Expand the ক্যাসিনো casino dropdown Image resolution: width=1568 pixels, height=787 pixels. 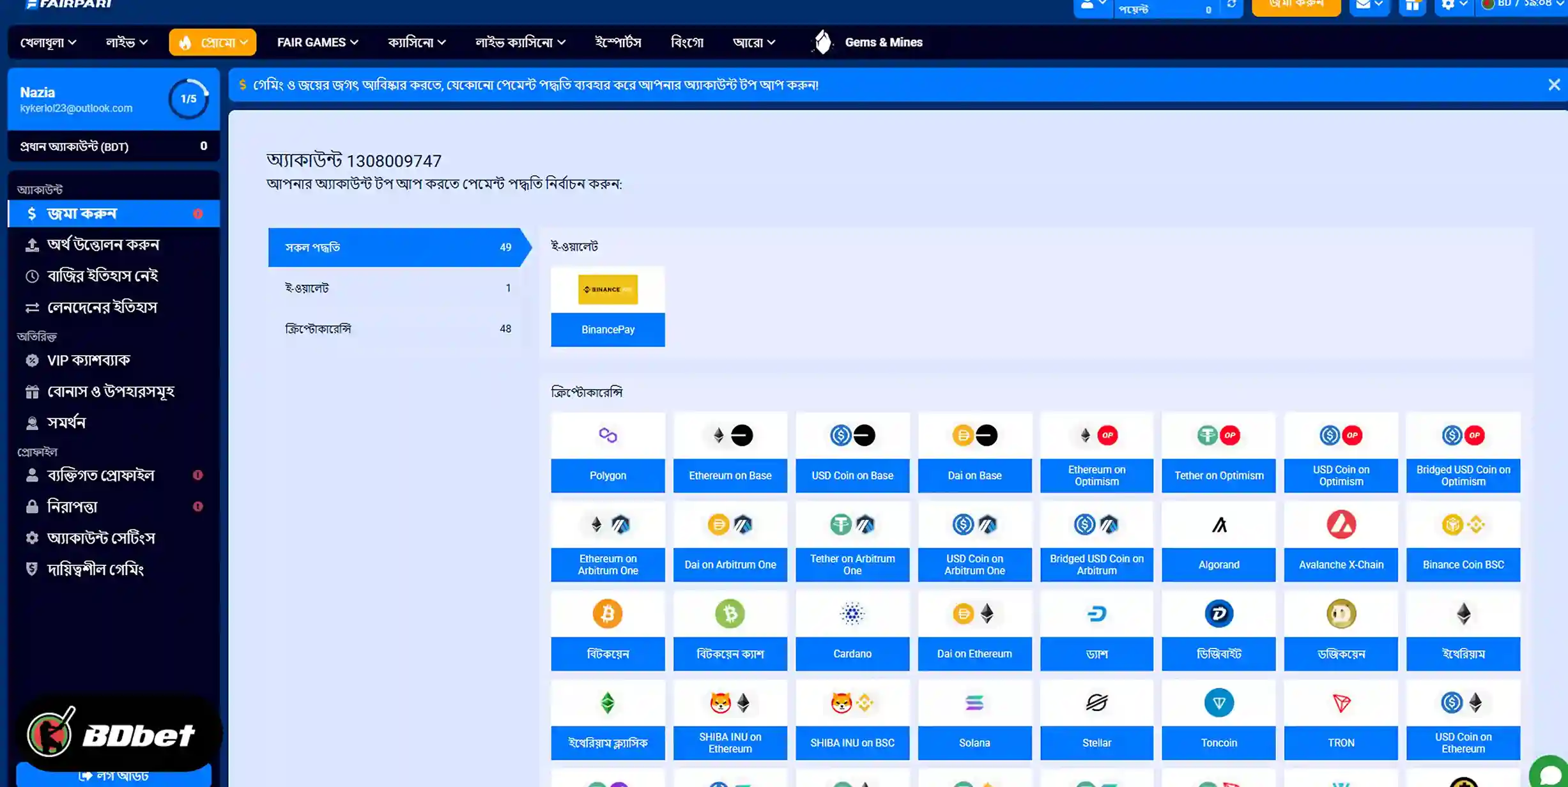pyautogui.click(x=417, y=42)
